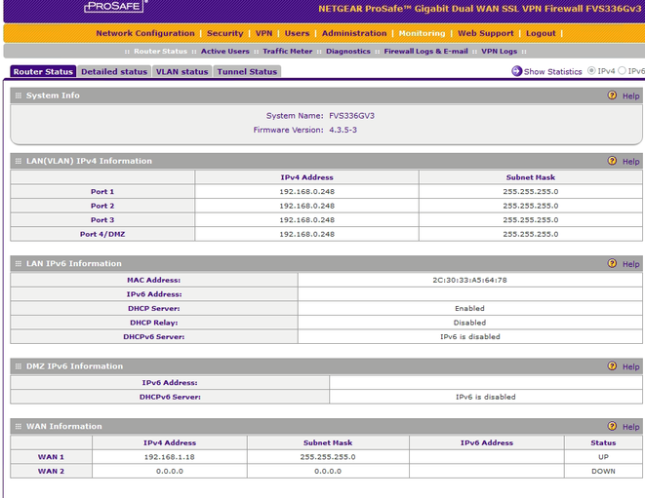Viewport: 645px width, 498px height.
Task: Select the Router Status tab
Action: coord(43,71)
